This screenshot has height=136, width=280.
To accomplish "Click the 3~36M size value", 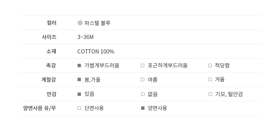I will coord(85,37).
